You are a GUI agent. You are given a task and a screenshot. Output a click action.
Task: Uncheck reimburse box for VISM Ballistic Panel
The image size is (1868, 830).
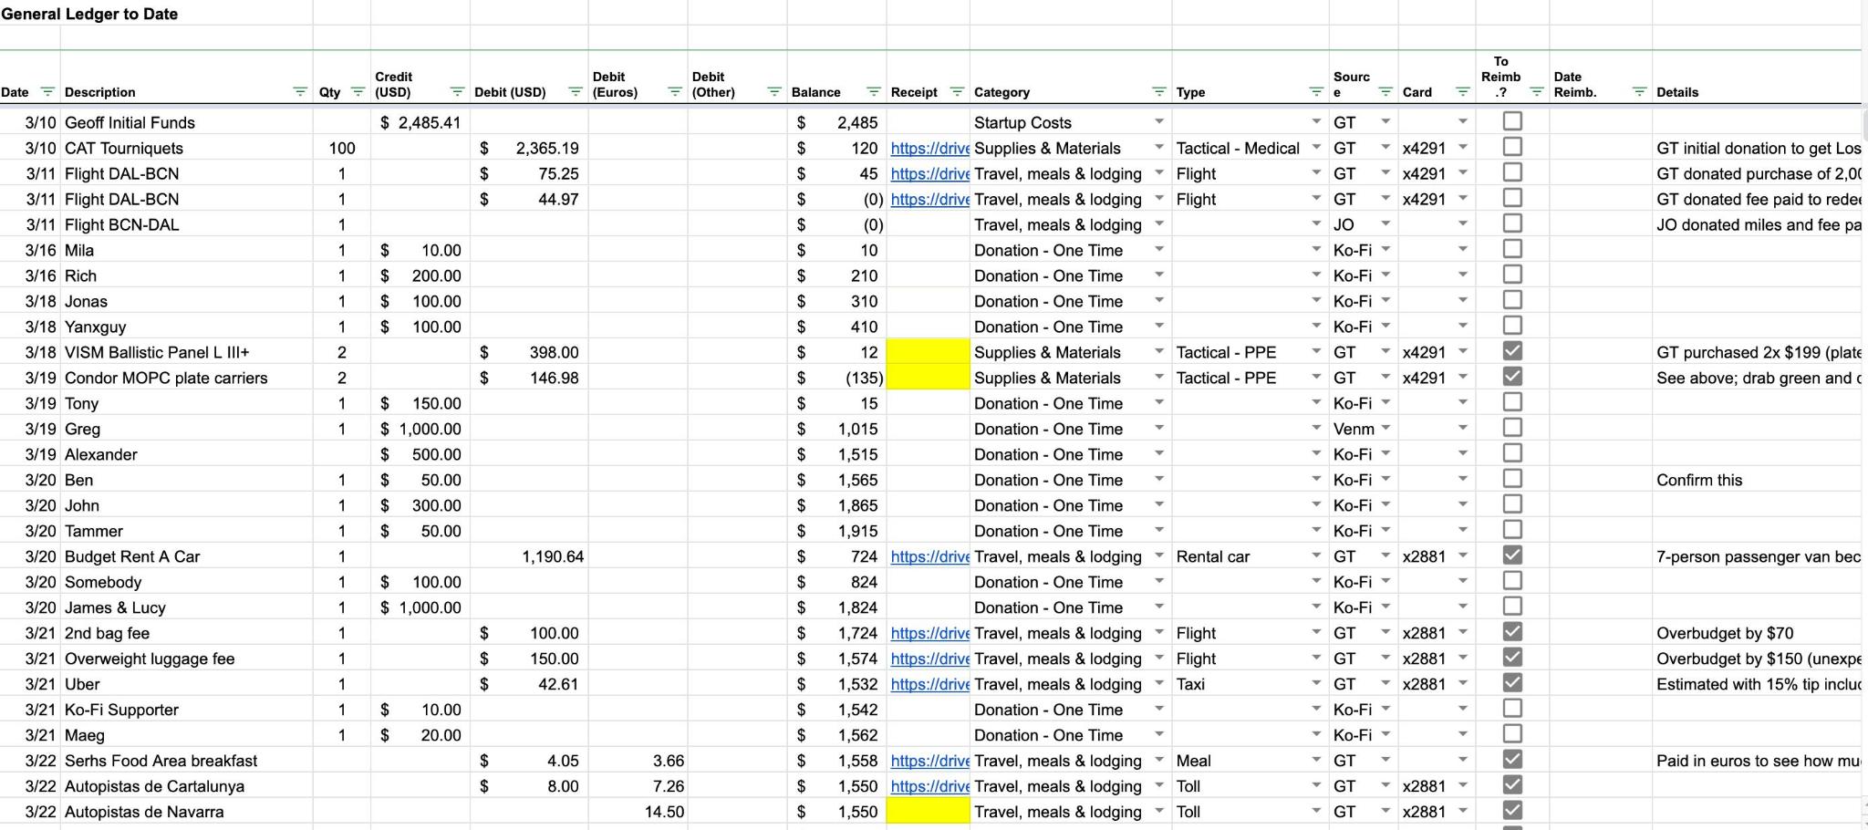pyautogui.click(x=1512, y=351)
